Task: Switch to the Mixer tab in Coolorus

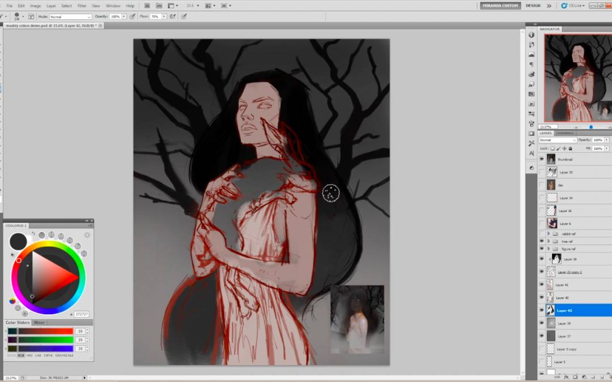Action: (x=39, y=323)
